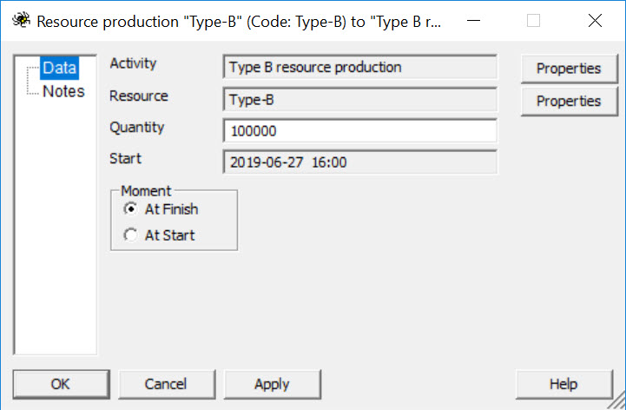
Task: Click into the Quantity input field
Action: [359, 131]
